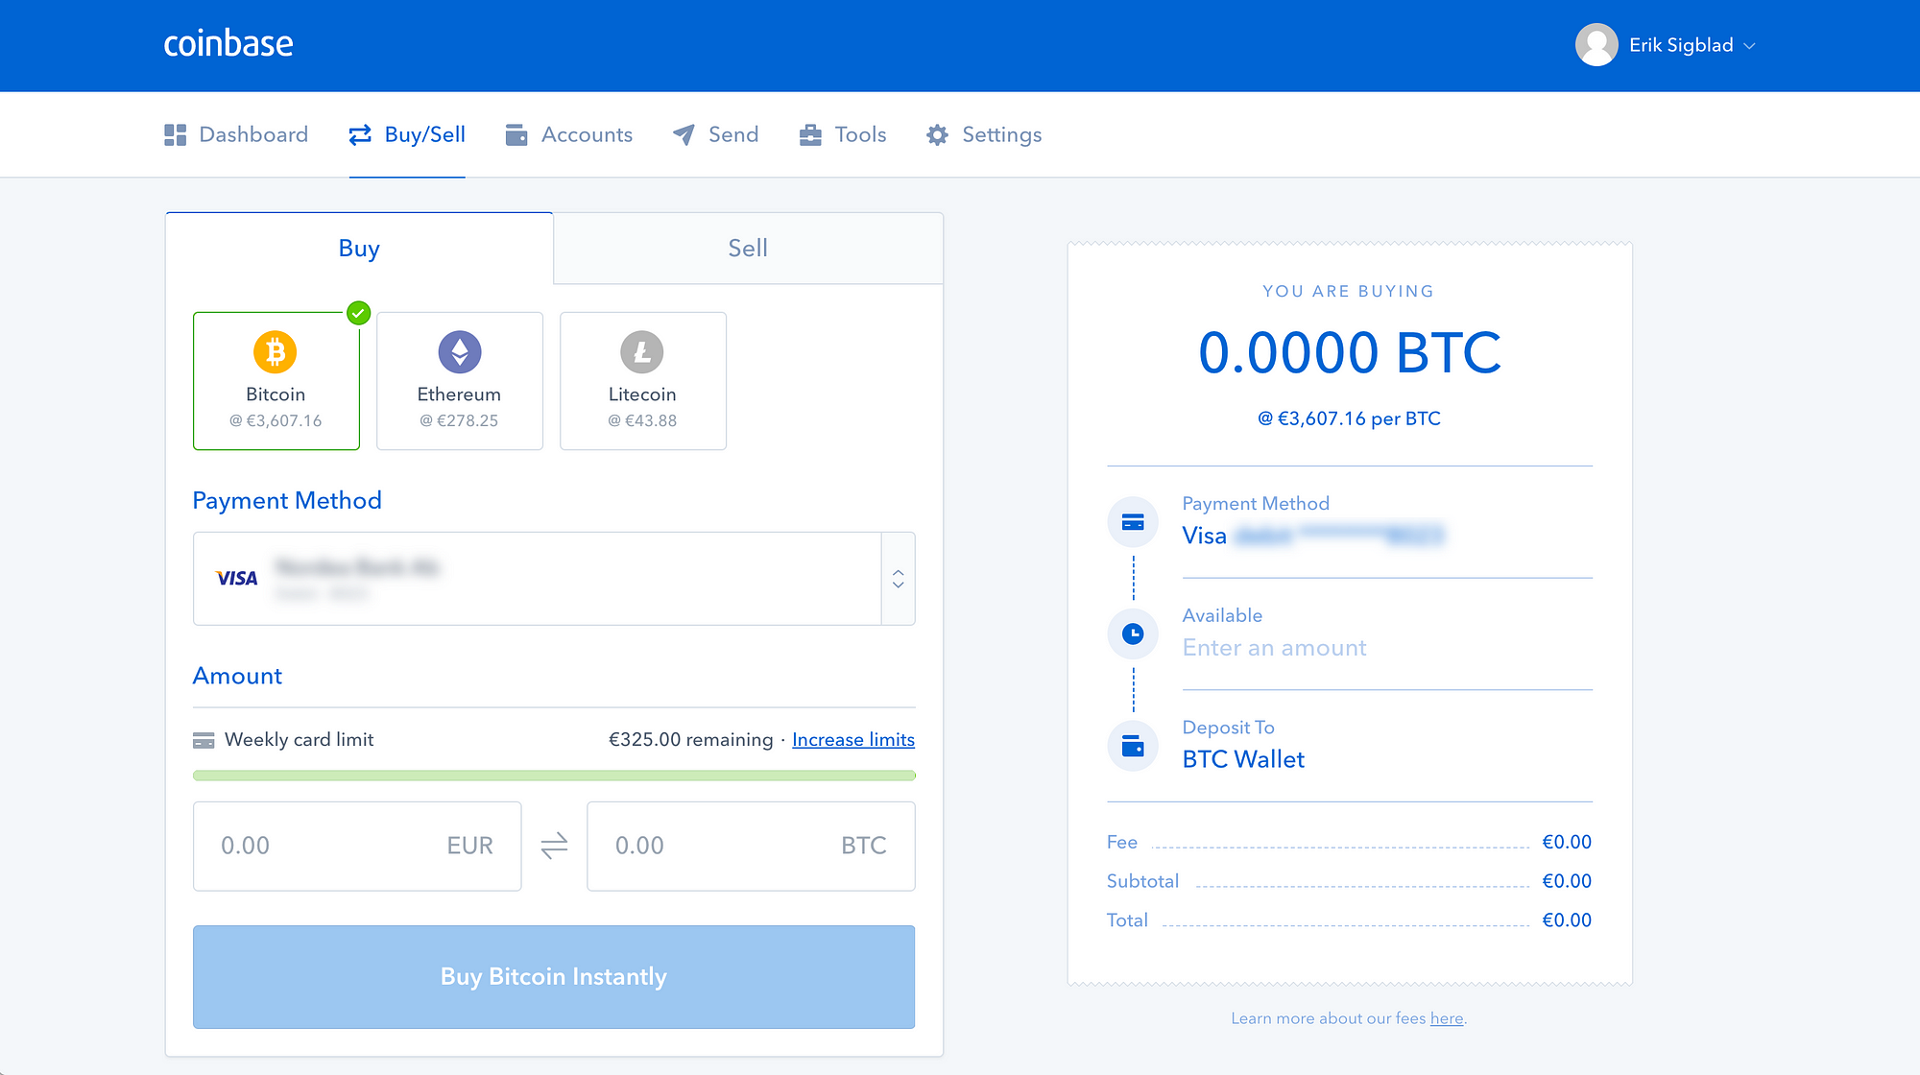
Task: Switch to the Buy tab
Action: [x=359, y=247]
